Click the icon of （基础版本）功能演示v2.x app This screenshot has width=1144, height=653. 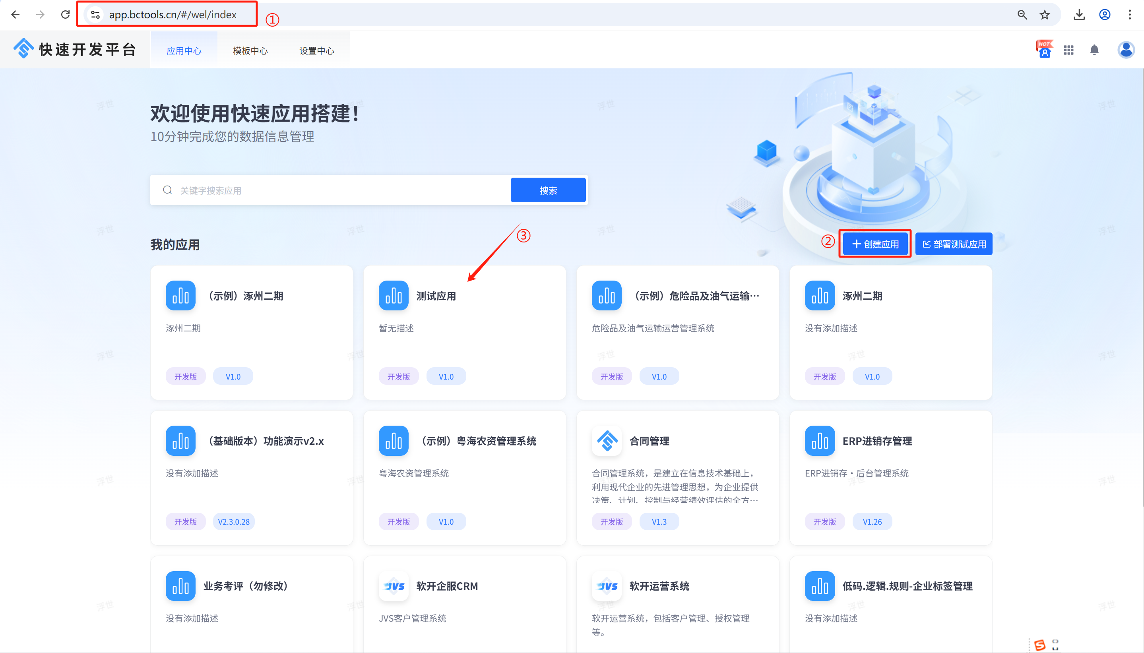pyautogui.click(x=181, y=440)
